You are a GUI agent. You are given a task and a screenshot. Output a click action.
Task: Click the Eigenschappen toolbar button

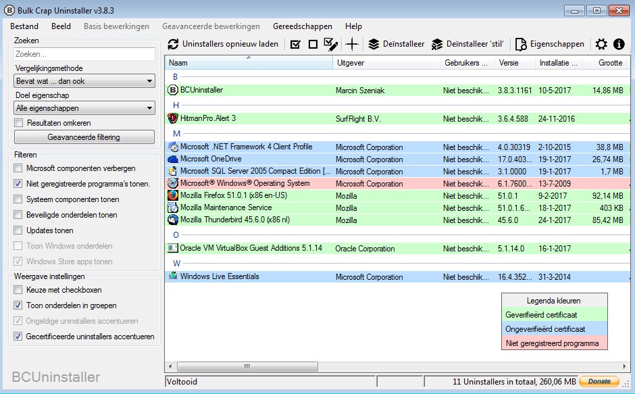pyautogui.click(x=549, y=45)
